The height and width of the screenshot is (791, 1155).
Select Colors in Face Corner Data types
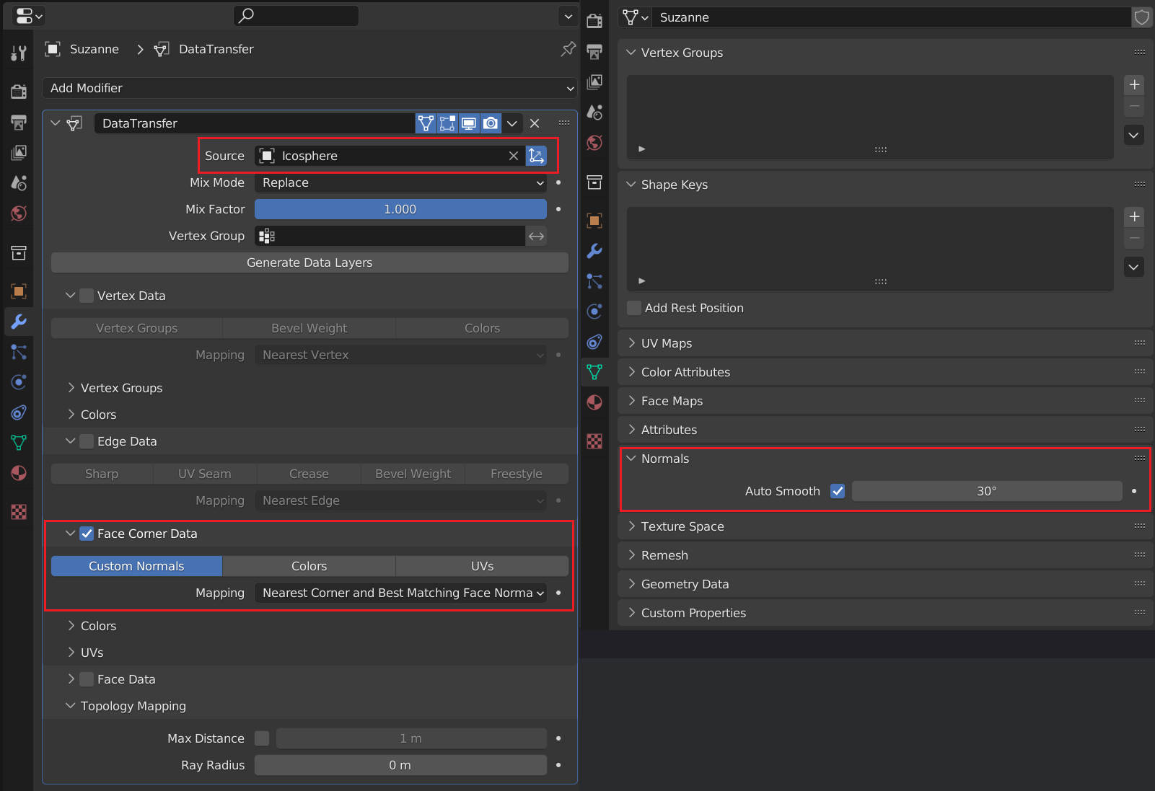click(309, 566)
